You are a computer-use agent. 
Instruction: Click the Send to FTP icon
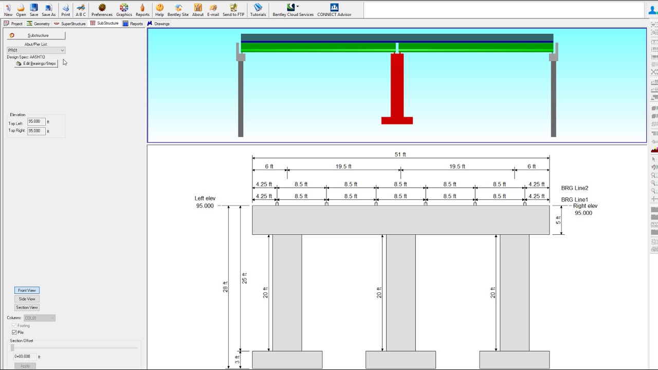[x=233, y=10]
